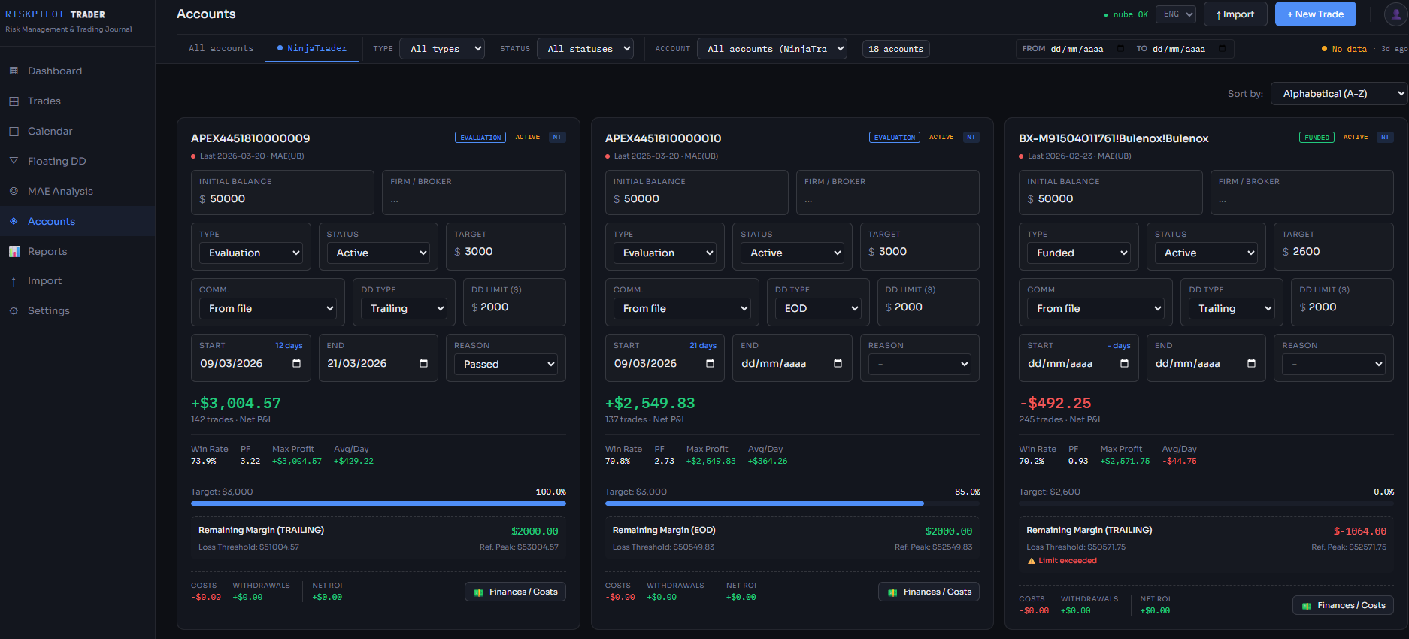Click the Calendar sidebar icon

point(14,131)
